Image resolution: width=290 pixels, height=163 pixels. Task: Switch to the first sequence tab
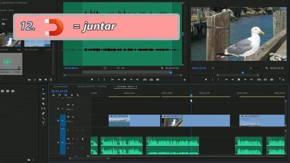tap(60, 86)
